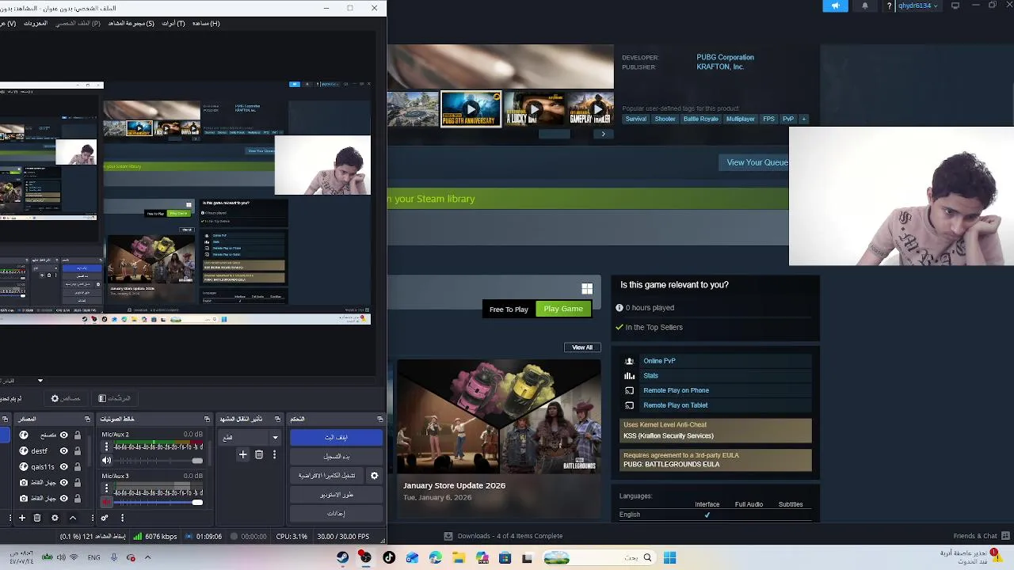Open PUBG Corporation developer link
The image size is (1014, 570).
[725, 57]
